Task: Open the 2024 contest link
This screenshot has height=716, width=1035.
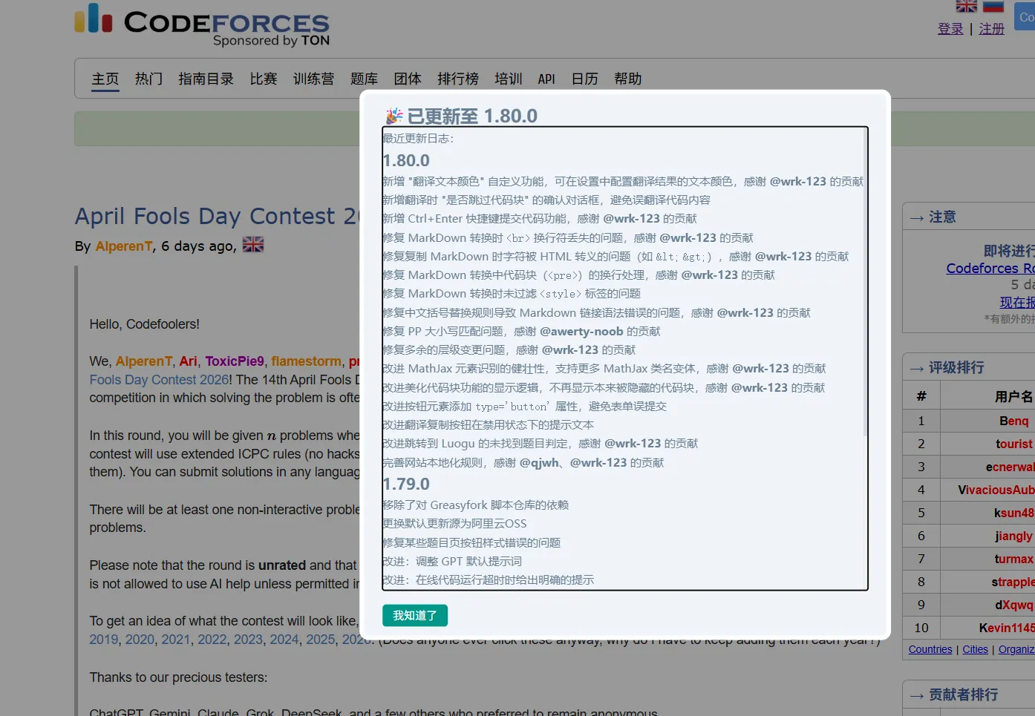Action: point(284,639)
